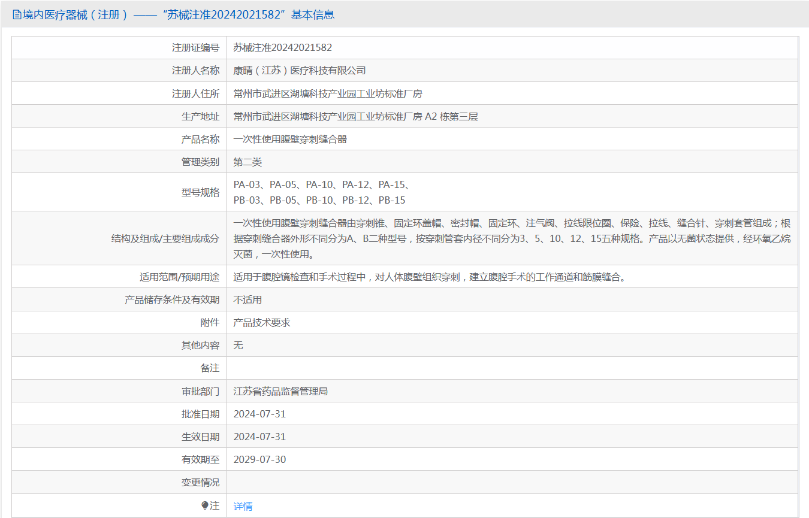
Task: Click the 结构及组成 description paragraph
Action: click(512, 238)
